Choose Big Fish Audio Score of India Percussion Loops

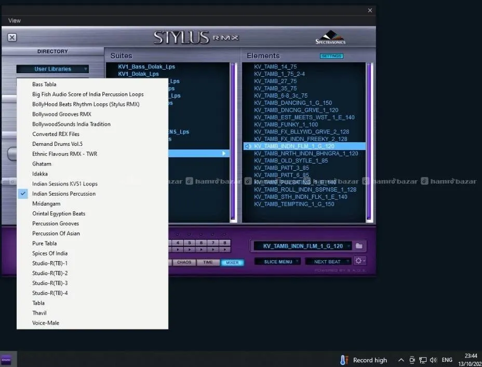click(92, 94)
